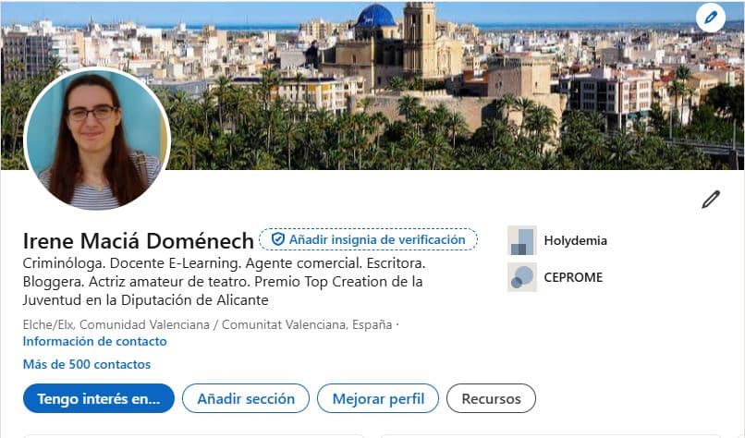This screenshot has height=438, width=745.
Task: Click the name Irene Maciá Doménech
Action: click(x=139, y=241)
